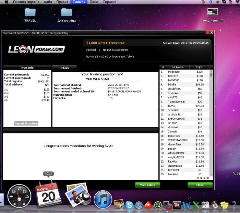Click the green Close button
The width and height of the screenshot is (240, 213).
(200, 185)
